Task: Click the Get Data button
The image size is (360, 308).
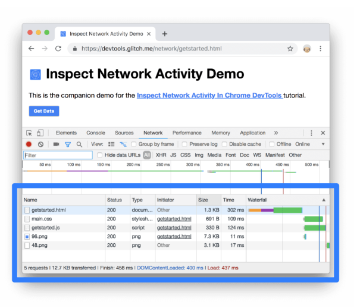Action: click(x=44, y=111)
